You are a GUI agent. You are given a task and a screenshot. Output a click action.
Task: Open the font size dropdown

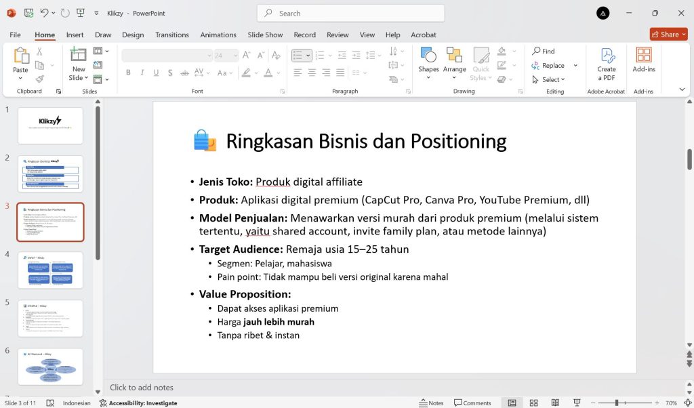235,56
